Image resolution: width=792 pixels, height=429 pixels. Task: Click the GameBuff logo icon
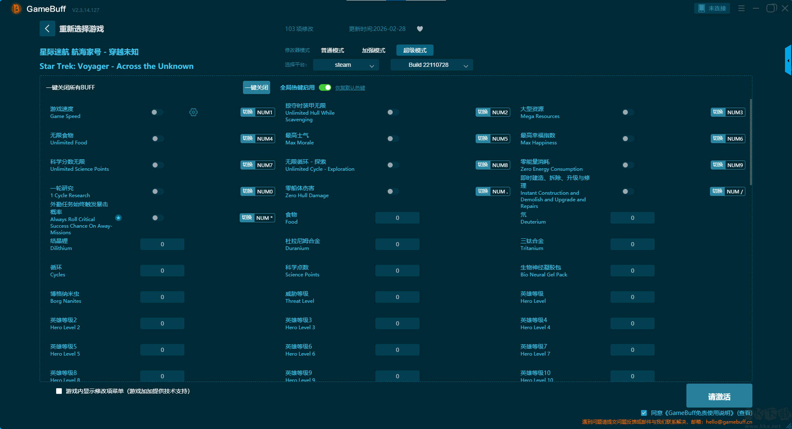[16, 9]
